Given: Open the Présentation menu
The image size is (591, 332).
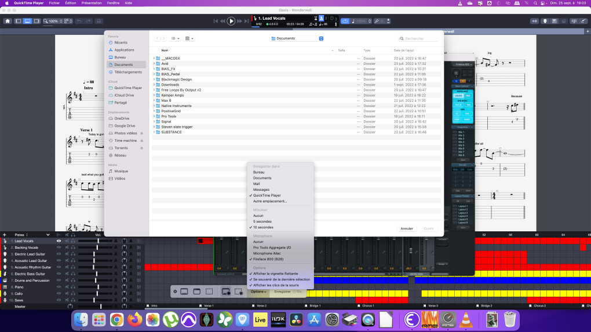Looking at the screenshot, I should (92, 3).
